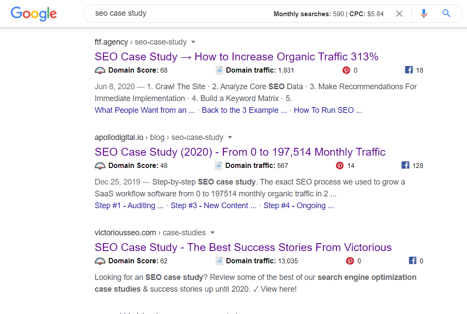The width and height of the screenshot is (467, 314).
Task: Expand dropdown arrow next to ftf.agency URL
Action: pos(193,42)
